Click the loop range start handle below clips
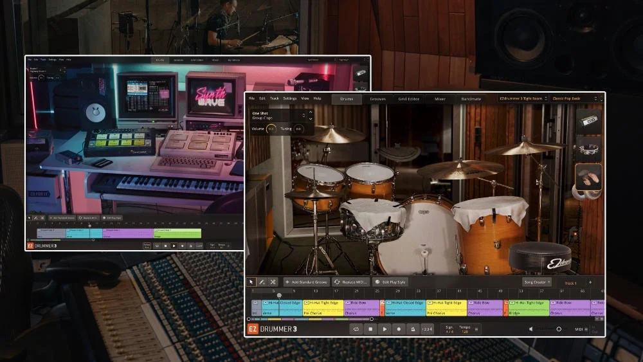Viewport: 643px width, 362px height. coord(248,319)
